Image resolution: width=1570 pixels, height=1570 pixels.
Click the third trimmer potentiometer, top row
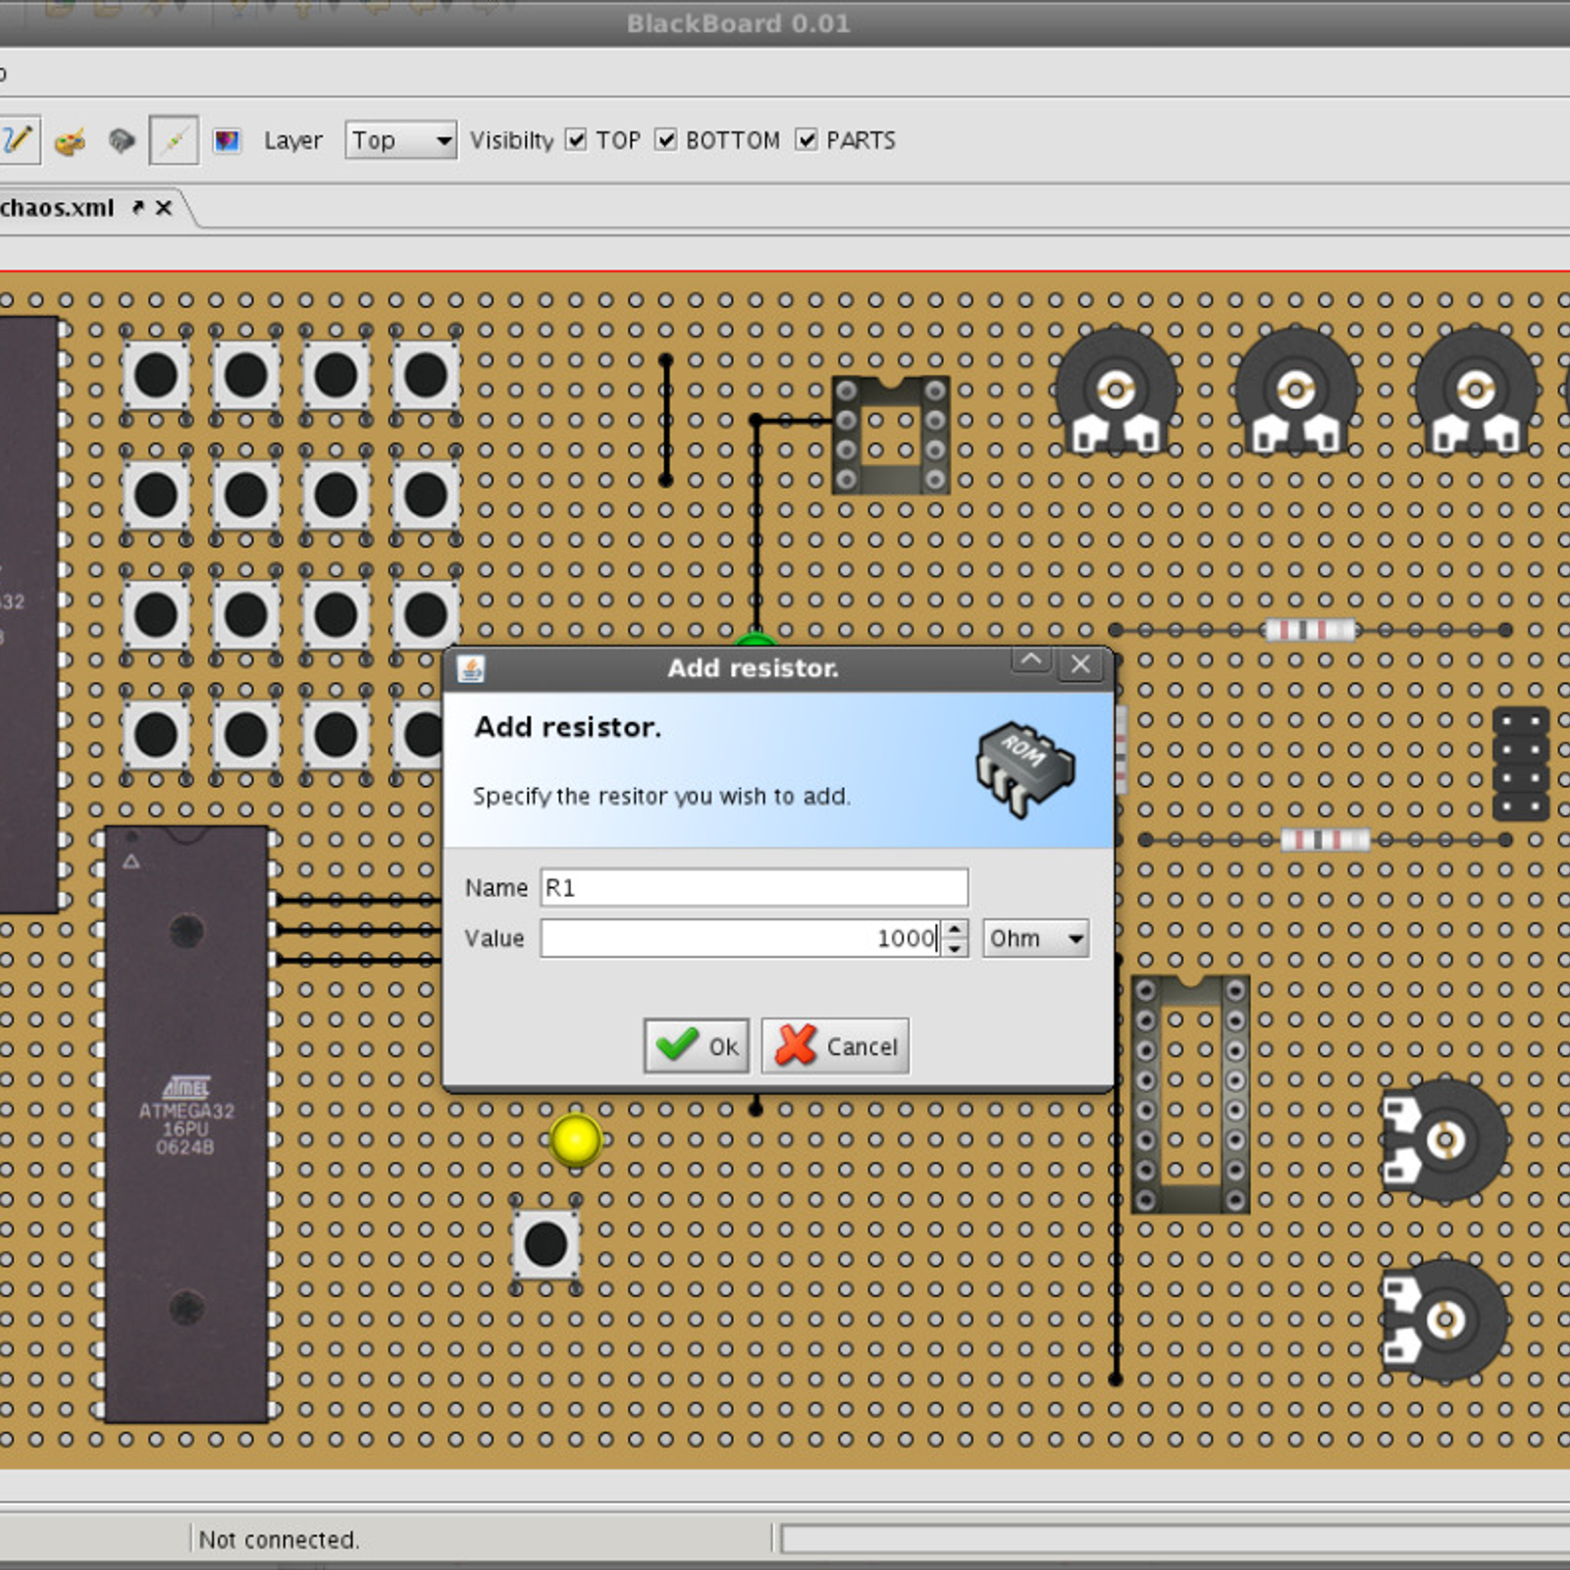(x=1475, y=391)
